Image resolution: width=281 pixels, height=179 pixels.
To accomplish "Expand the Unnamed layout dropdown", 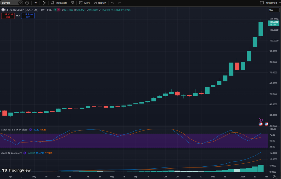I will (x=273, y=3).
